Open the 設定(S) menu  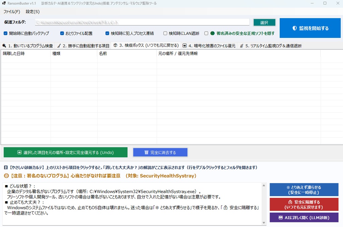point(32,12)
